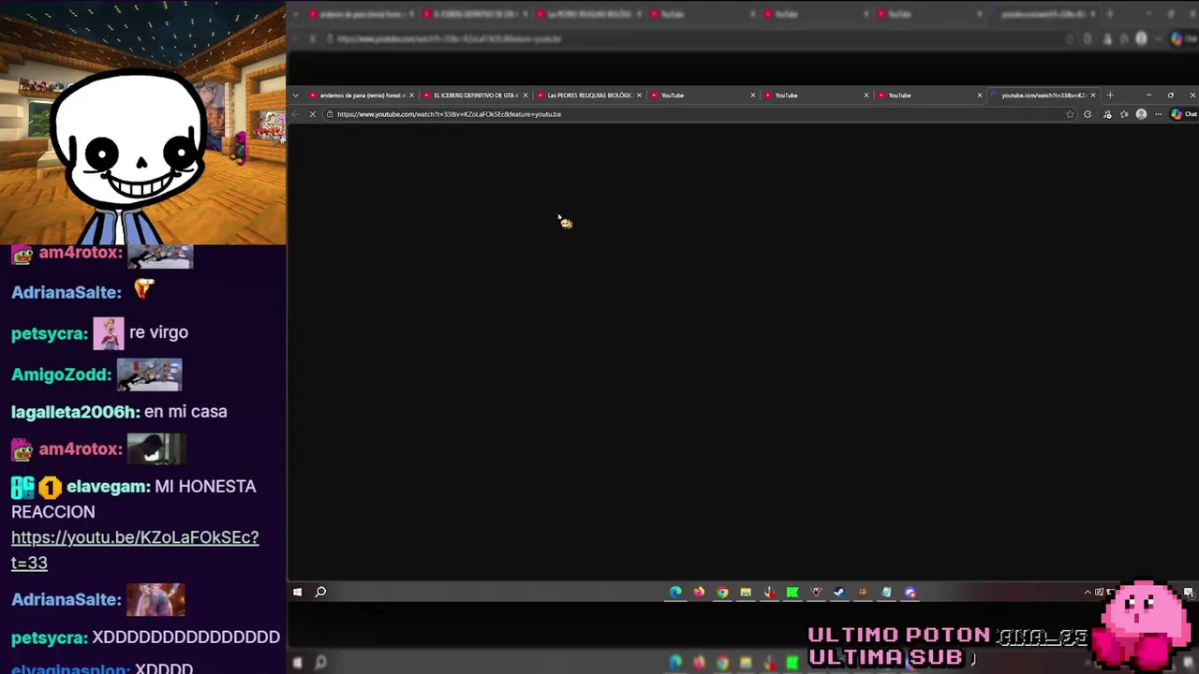Close the 'andamos de pana (remix)' tab
Viewport: 1199px width, 674px height.
click(411, 95)
